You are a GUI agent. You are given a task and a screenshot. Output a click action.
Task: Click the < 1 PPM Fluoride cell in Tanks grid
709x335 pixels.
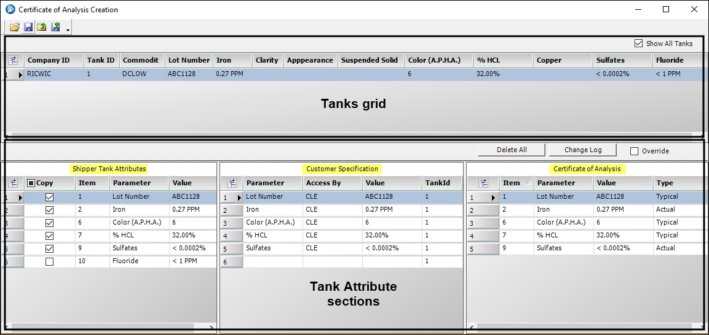(678, 74)
